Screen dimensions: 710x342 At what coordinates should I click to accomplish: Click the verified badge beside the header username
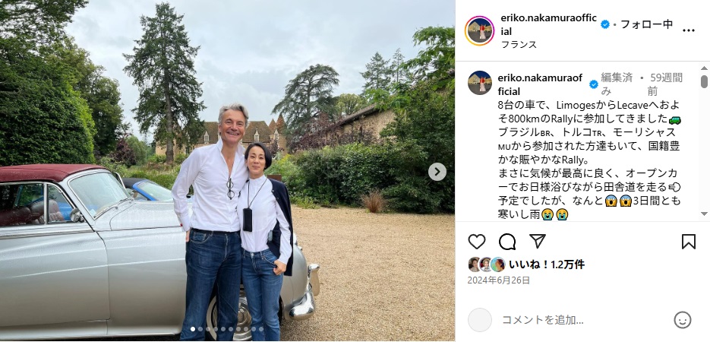(x=605, y=24)
